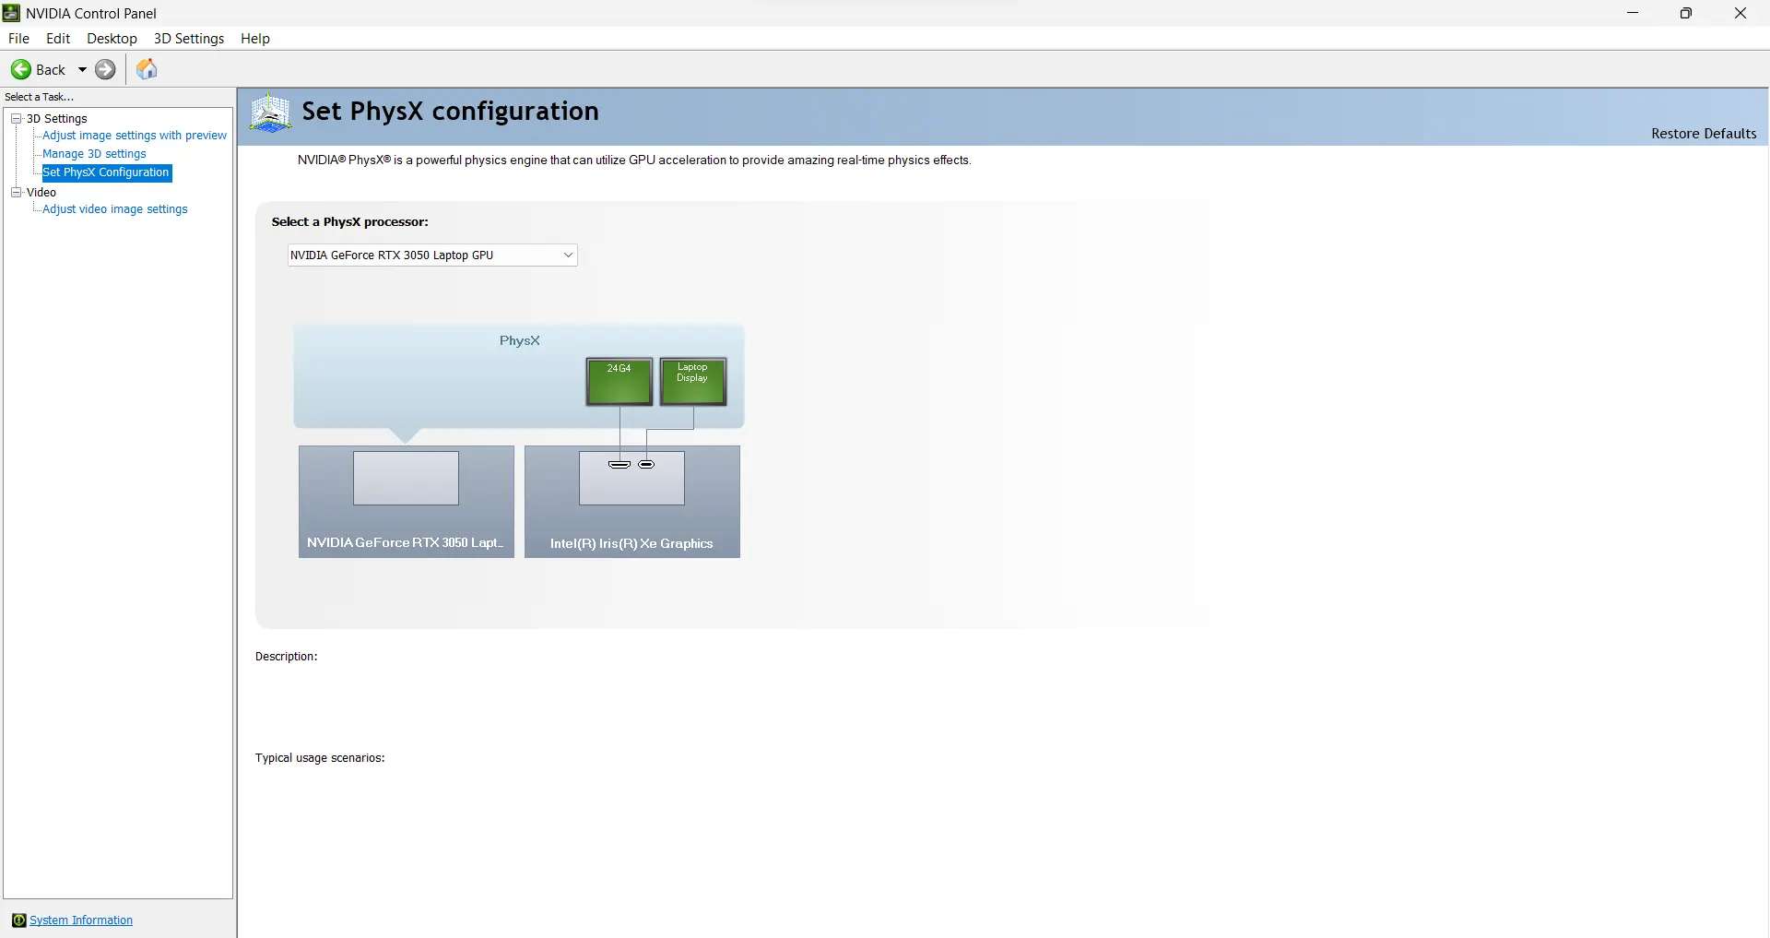Minimize the NVIDIA Control Panel window

[x=1633, y=13]
